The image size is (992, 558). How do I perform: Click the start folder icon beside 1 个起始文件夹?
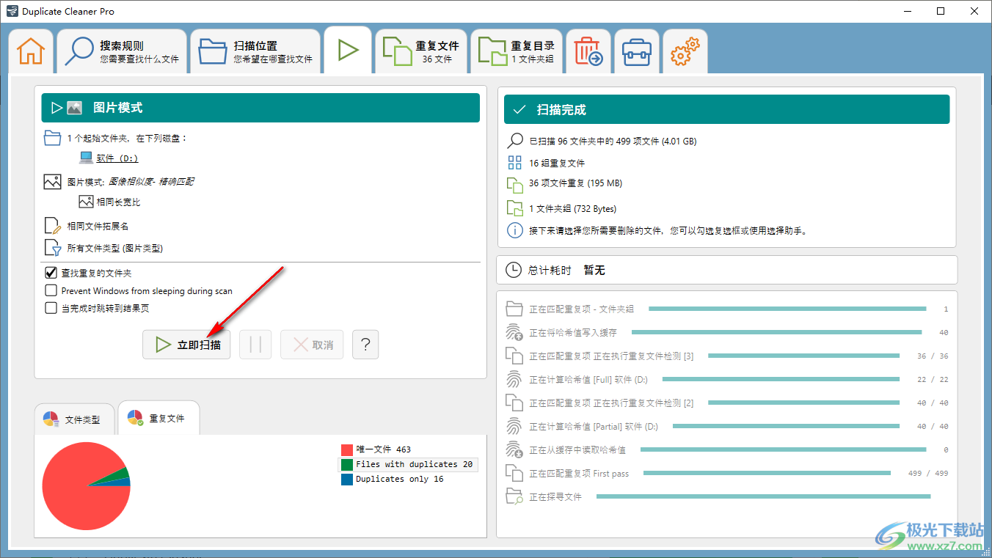click(x=52, y=138)
